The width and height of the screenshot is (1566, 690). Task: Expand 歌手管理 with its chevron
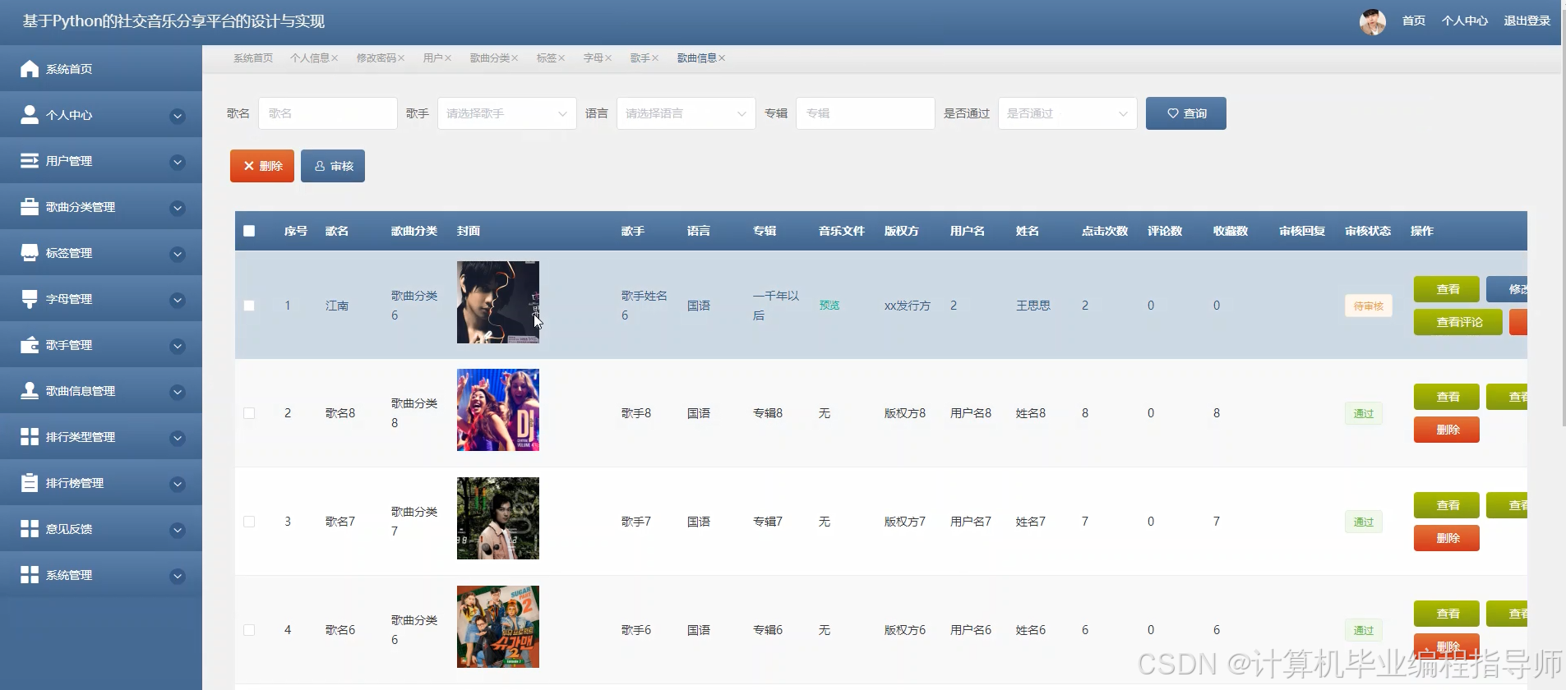point(178,346)
